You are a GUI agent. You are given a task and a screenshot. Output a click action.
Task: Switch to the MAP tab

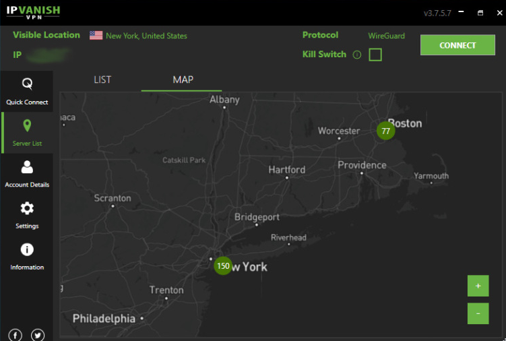coord(183,80)
